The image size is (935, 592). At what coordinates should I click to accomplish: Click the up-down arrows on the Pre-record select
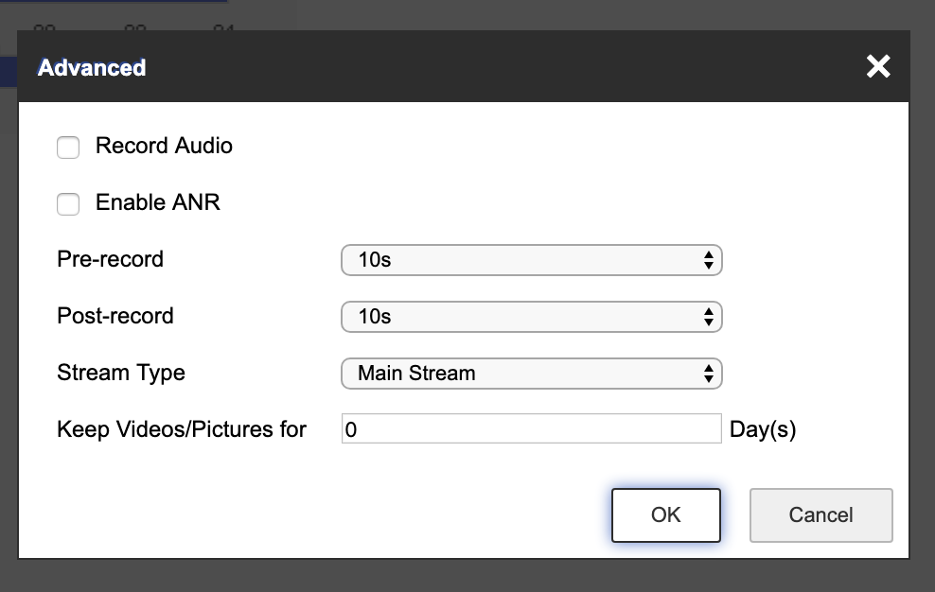tap(708, 261)
